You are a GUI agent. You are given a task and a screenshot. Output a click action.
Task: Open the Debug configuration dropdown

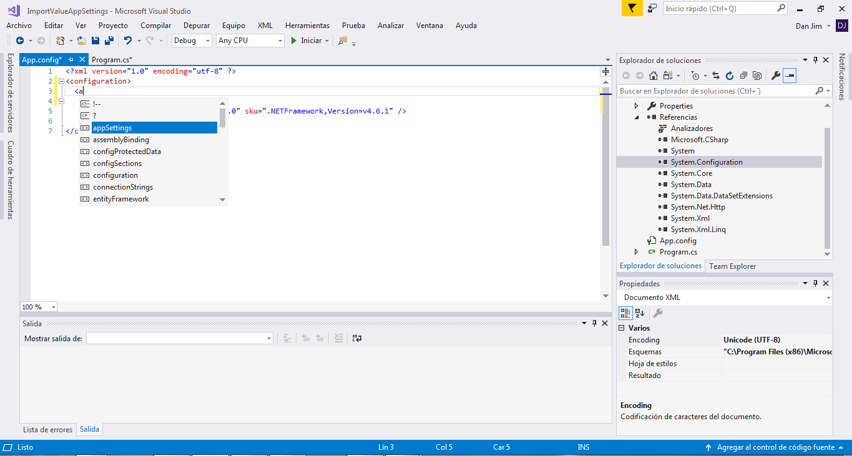[x=192, y=41]
